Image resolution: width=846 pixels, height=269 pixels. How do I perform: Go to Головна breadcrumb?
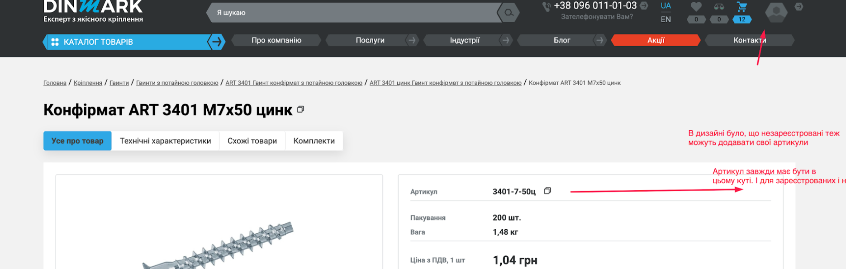pyautogui.click(x=55, y=83)
